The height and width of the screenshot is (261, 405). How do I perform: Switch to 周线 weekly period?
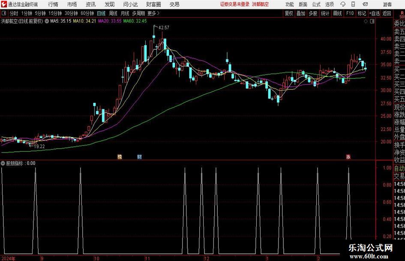point(113,13)
